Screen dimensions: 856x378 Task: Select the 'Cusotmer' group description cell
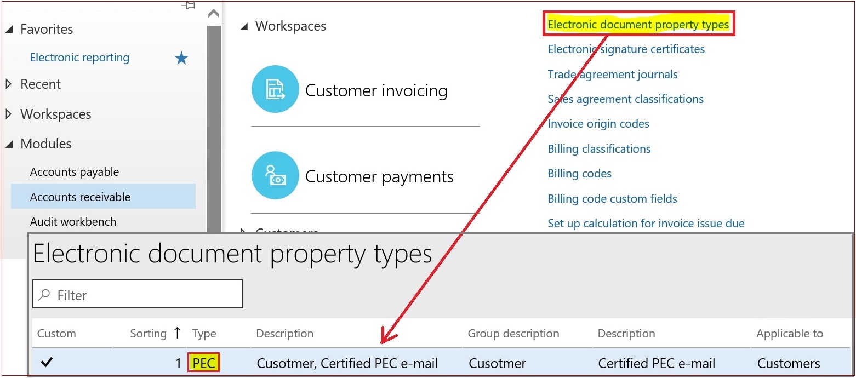497,363
